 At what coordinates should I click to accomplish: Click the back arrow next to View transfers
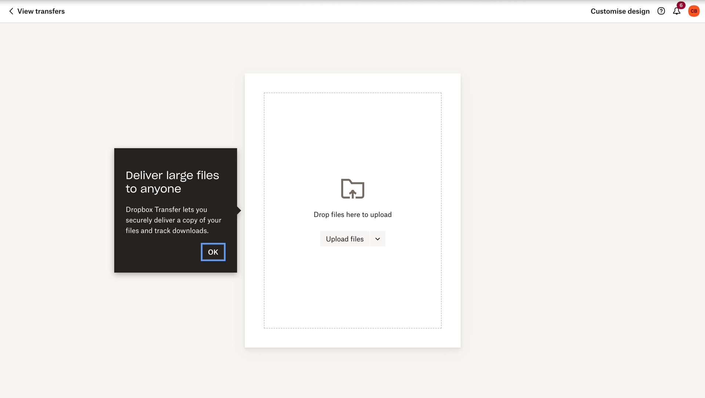(x=11, y=11)
